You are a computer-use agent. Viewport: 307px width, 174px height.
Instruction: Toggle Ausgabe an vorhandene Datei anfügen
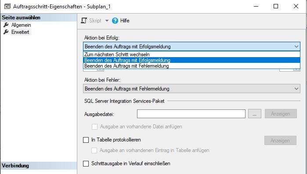click(94, 127)
